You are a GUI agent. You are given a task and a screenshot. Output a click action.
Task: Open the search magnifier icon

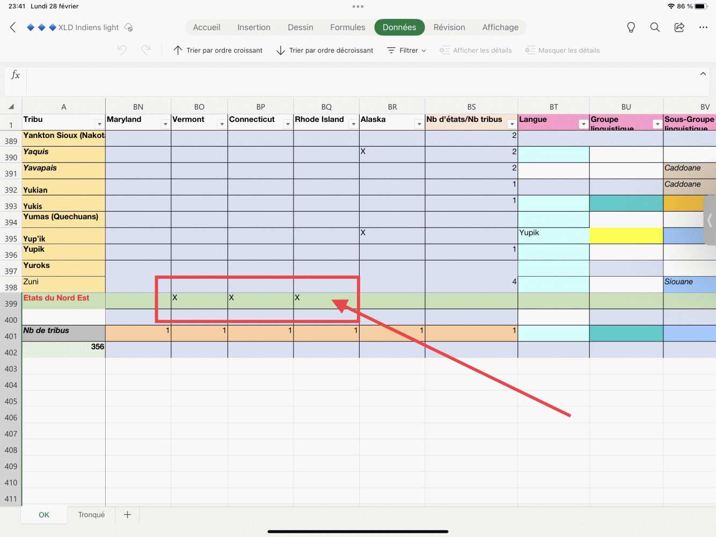[655, 27]
